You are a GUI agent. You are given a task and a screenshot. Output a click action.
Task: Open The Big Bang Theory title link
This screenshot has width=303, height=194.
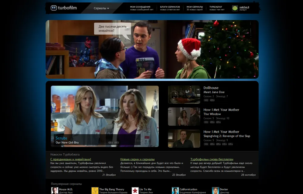(x=112, y=189)
